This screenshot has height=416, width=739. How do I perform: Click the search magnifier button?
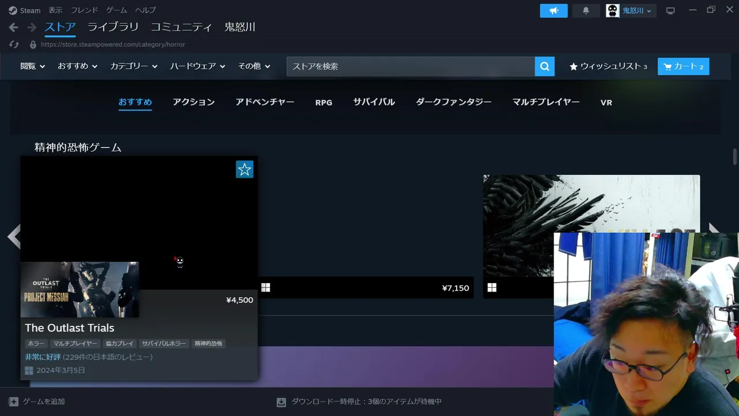[544, 66]
